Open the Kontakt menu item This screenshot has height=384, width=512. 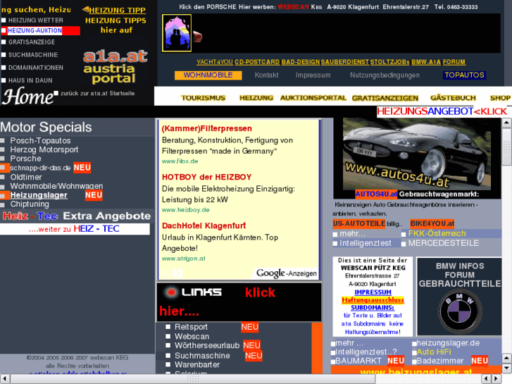click(x=266, y=75)
